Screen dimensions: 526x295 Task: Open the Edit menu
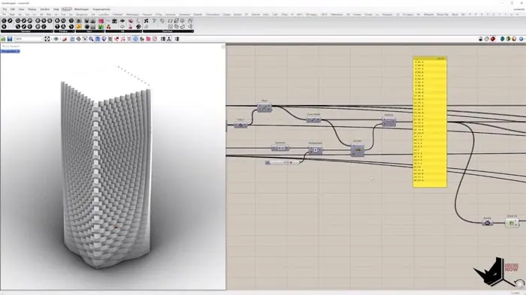tap(13, 10)
